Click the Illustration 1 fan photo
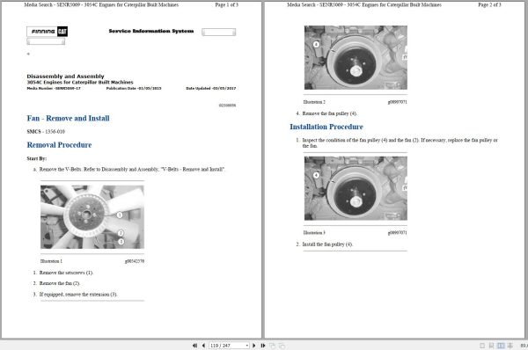The image size is (528, 350). point(92,217)
